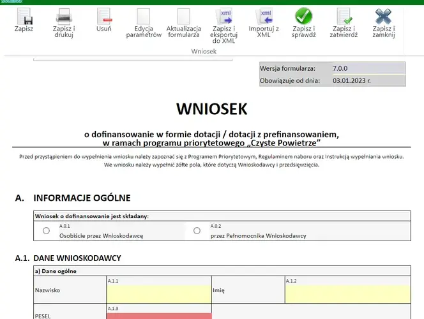Click Importuj z XML icon
This screenshot has width=424, height=319.
pyautogui.click(x=264, y=17)
